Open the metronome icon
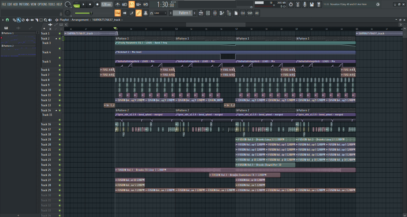The height and width of the screenshot is (217, 407). [x=117, y=4]
